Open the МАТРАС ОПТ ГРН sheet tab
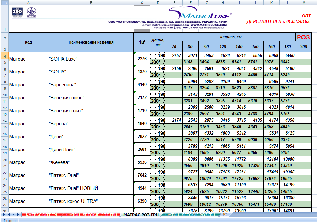Screen dimensions: 317x222 [42, 215]
